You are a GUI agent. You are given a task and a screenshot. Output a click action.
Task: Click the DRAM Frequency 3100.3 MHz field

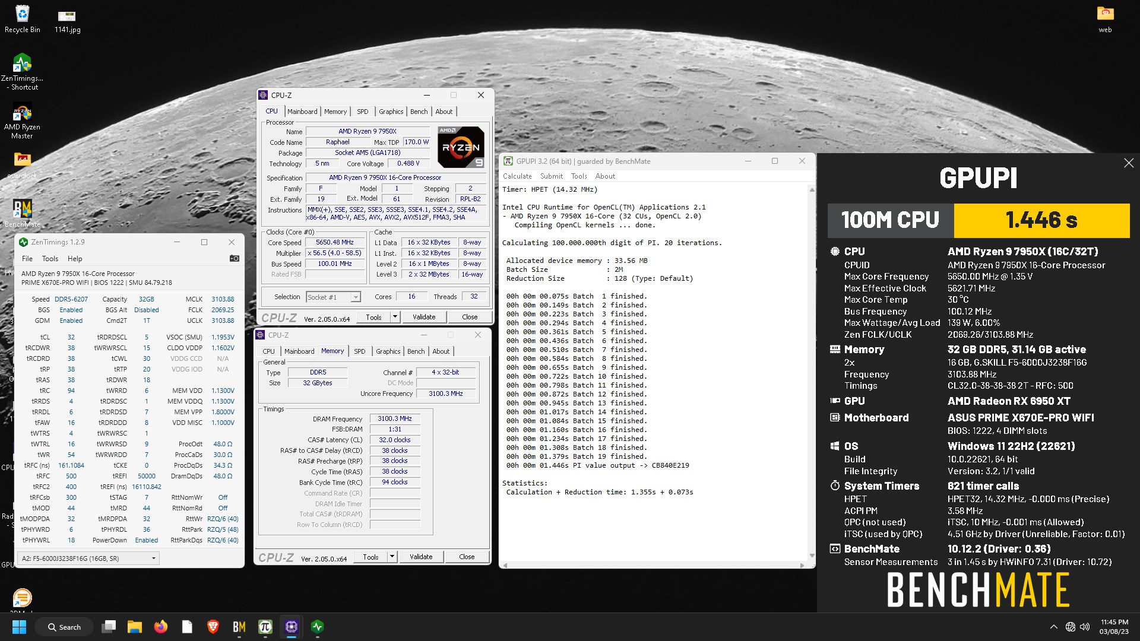pyautogui.click(x=395, y=418)
